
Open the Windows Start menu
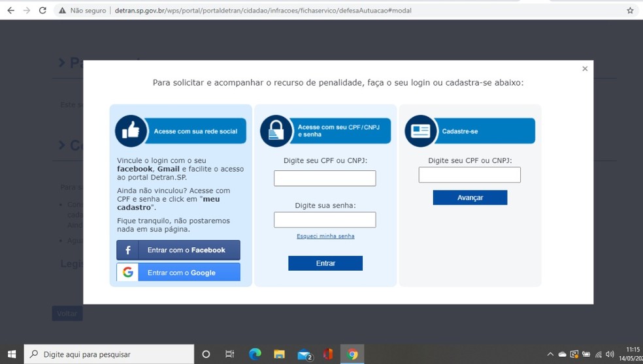12,354
